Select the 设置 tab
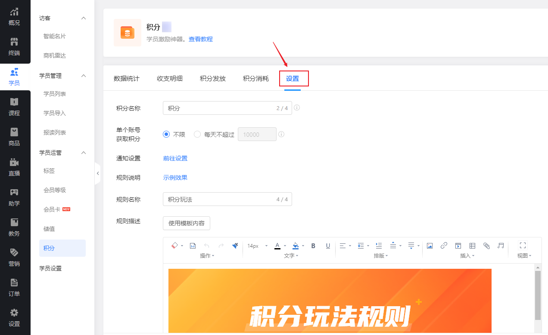This screenshot has width=548, height=335. pyautogui.click(x=293, y=79)
